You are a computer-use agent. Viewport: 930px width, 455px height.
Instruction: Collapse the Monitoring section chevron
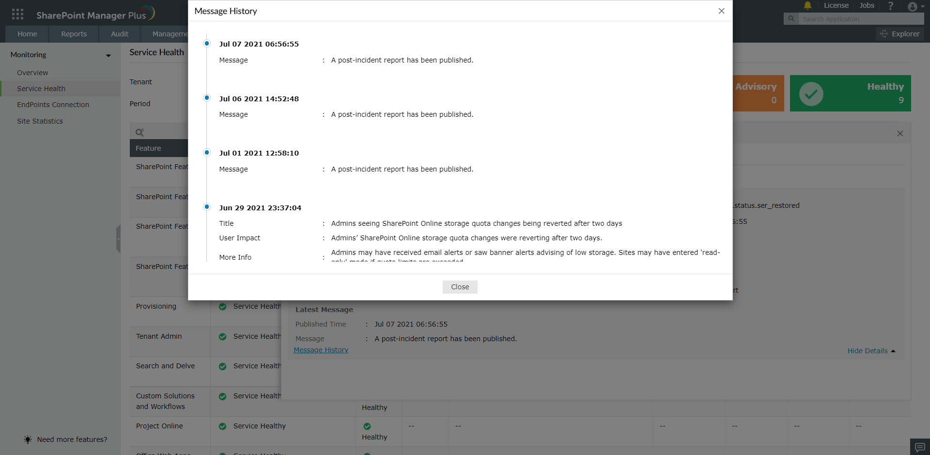(x=108, y=56)
